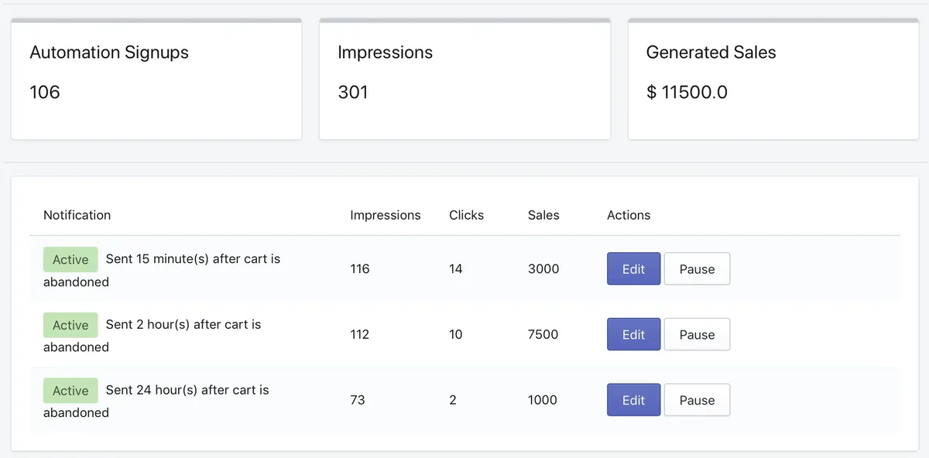Edit the 24 hour(s) abandoned cart notification
The height and width of the screenshot is (458, 929).
633,400
